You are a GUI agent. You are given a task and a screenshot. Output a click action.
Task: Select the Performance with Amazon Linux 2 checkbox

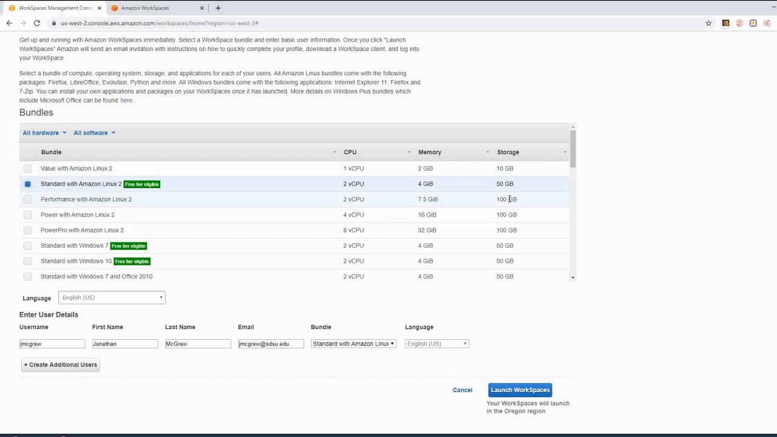pyautogui.click(x=27, y=199)
